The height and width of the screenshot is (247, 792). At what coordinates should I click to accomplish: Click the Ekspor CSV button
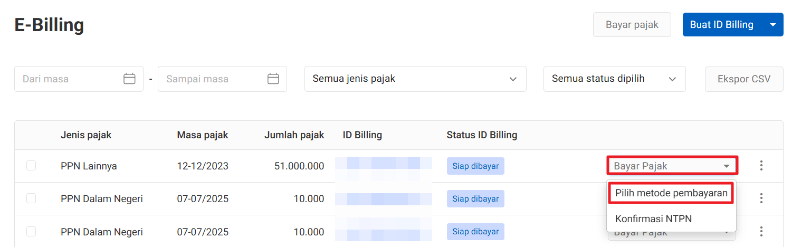[744, 79]
